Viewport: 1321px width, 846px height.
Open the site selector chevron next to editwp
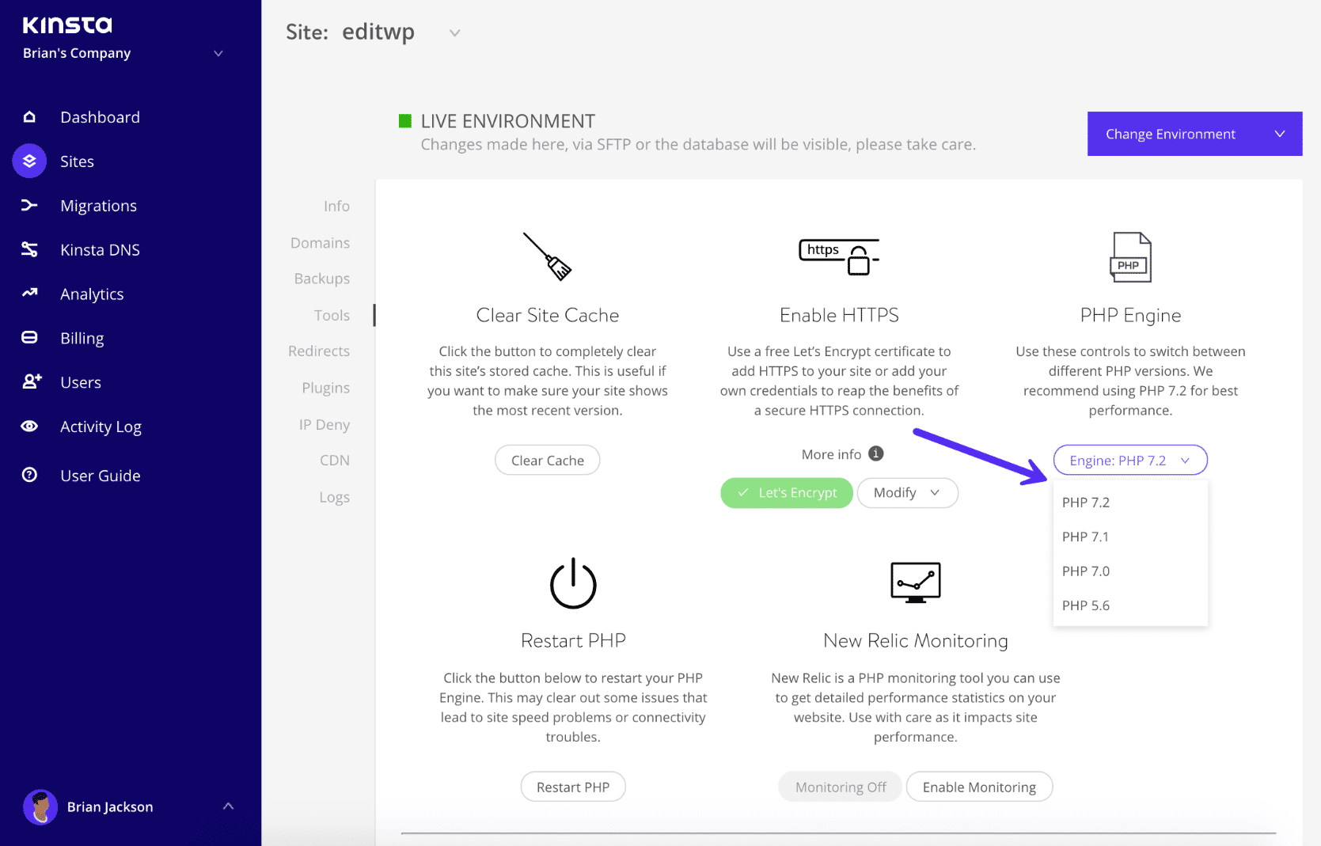[x=454, y=32]
